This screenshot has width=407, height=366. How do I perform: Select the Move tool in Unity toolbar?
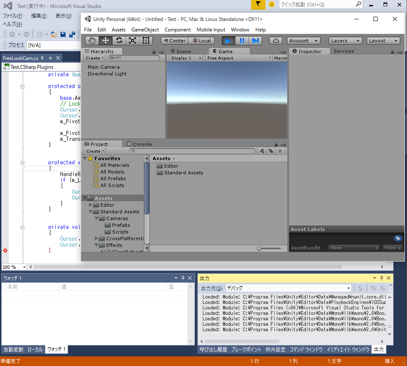pyautogui.click(x=105, y=41)
